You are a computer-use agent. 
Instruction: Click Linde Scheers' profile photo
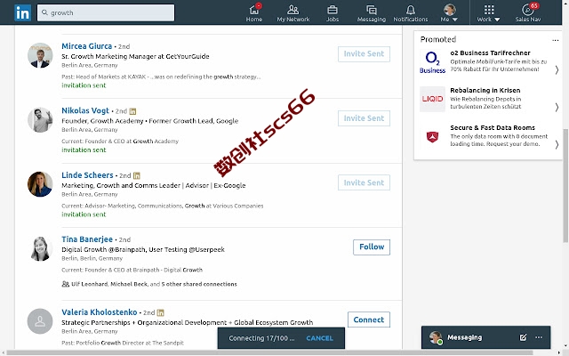point(40,184)
